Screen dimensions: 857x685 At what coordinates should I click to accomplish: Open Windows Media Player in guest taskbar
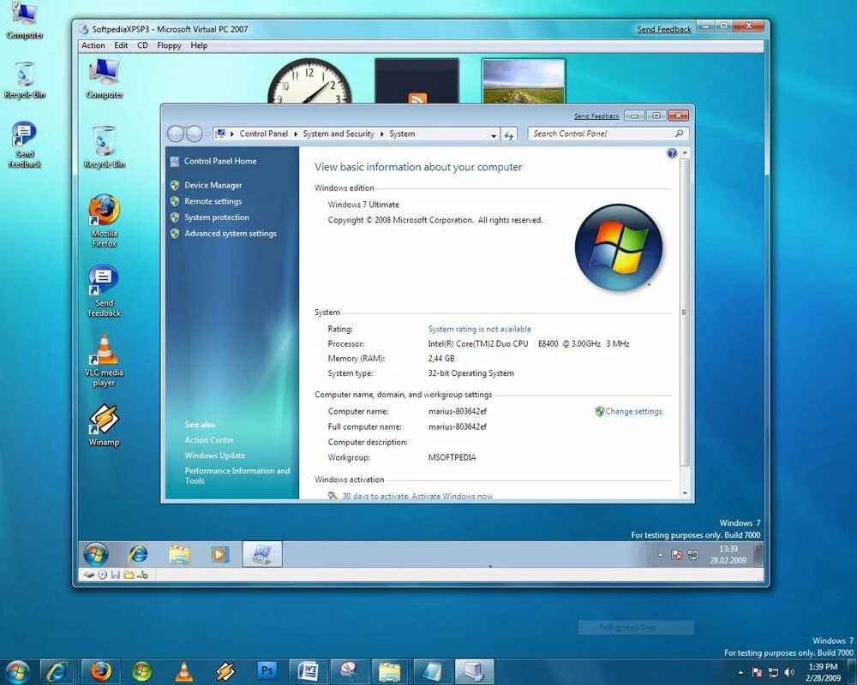[220, 555]
